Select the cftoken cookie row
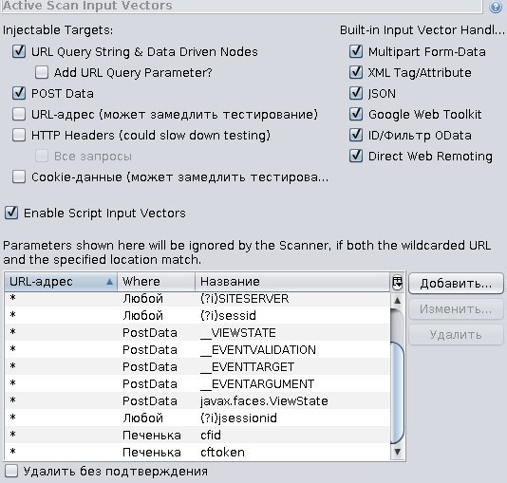This screenshot has height=483, width=507. point(197,452)
